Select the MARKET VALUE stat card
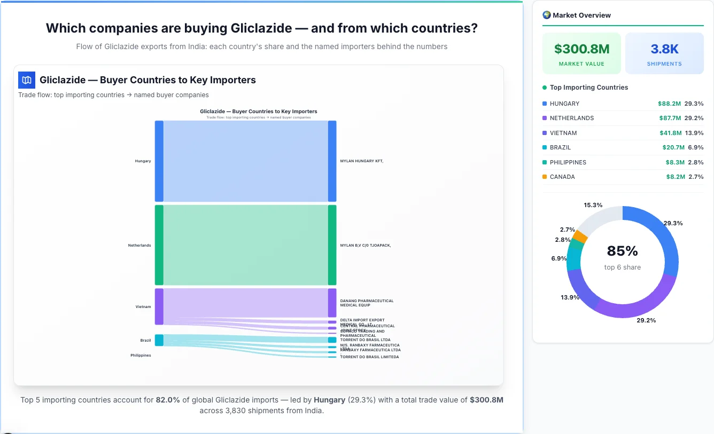The image size is (714, 434). point(581,52)
